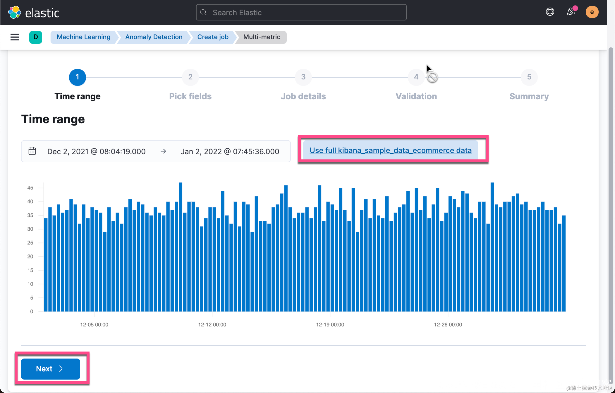The height and width of the screenshot is (393, 615).
Task: Go back to Create job breadcrumb
Action: coord(213,37)
